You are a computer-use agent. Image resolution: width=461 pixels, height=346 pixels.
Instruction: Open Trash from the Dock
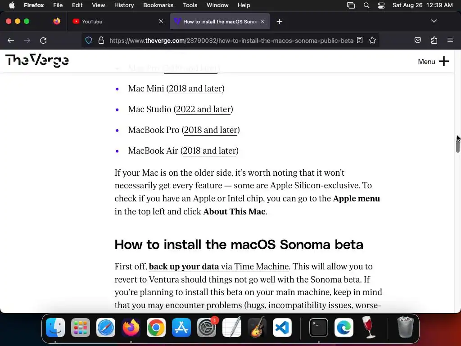[x=406, y=328]
